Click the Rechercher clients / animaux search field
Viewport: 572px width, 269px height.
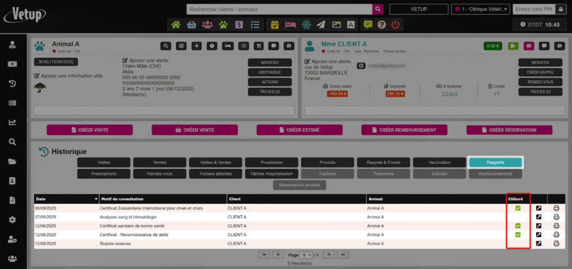point(279,9)
